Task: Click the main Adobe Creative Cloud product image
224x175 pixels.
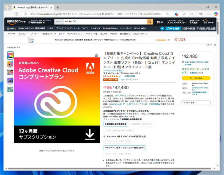Action: pos(57,100)
